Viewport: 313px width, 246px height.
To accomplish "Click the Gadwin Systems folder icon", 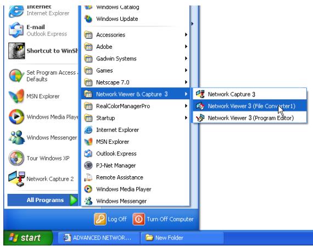I will coord(88,59).
